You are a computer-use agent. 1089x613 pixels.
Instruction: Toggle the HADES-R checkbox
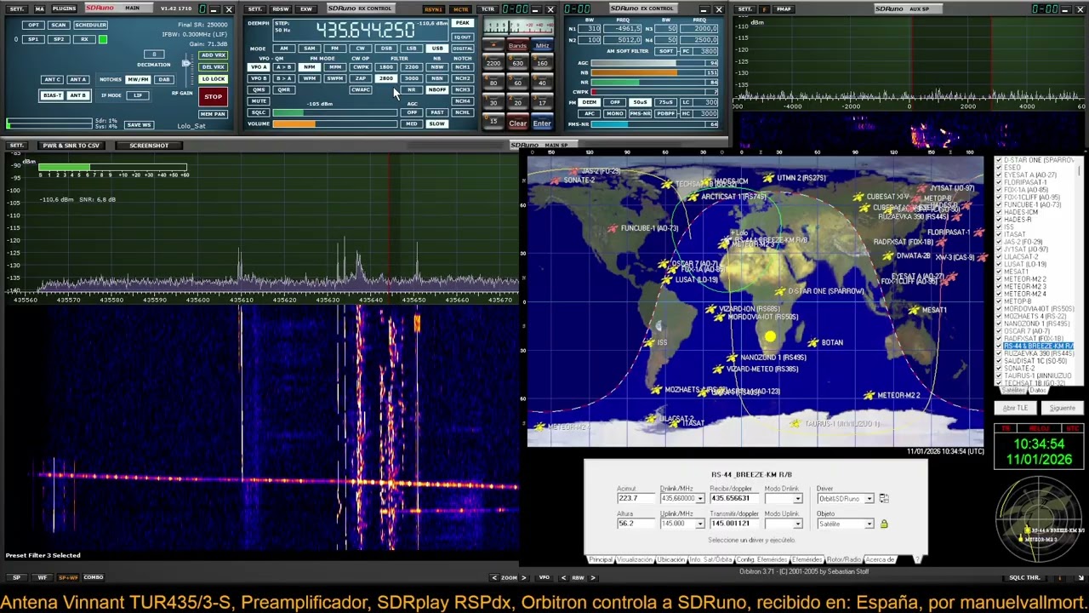(x=1000, y=220)
